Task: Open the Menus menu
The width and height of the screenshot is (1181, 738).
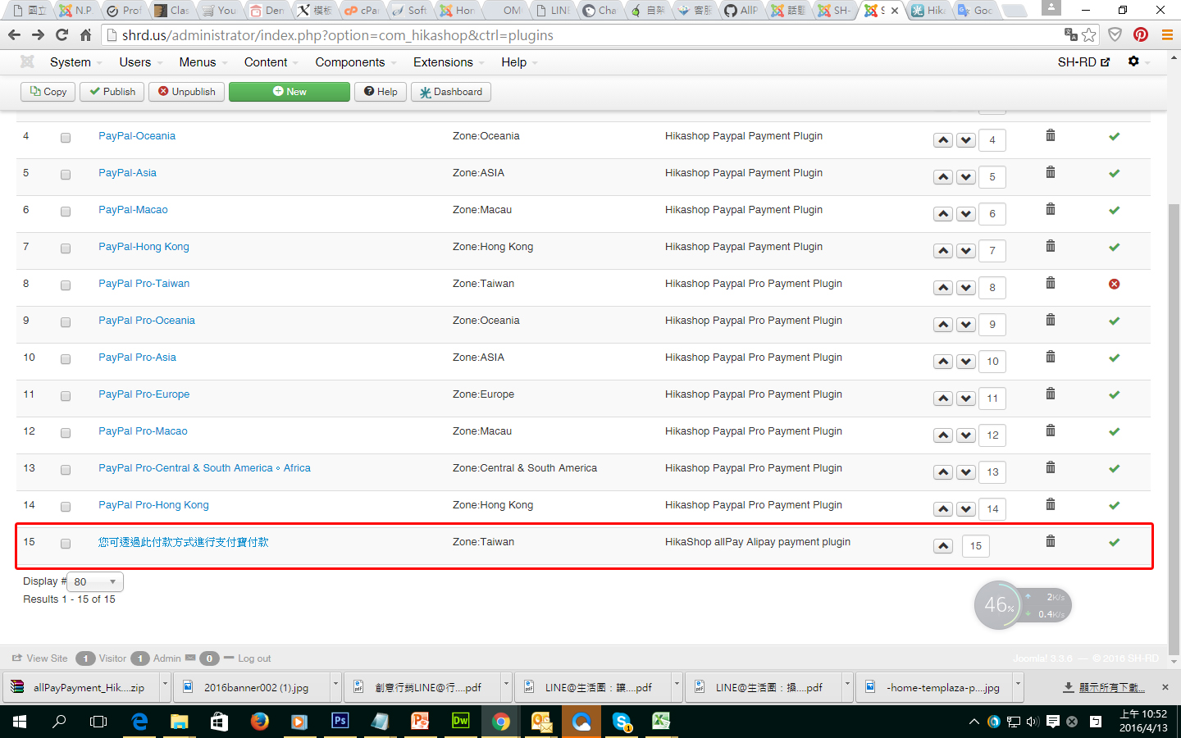Action: pos(202,62)
